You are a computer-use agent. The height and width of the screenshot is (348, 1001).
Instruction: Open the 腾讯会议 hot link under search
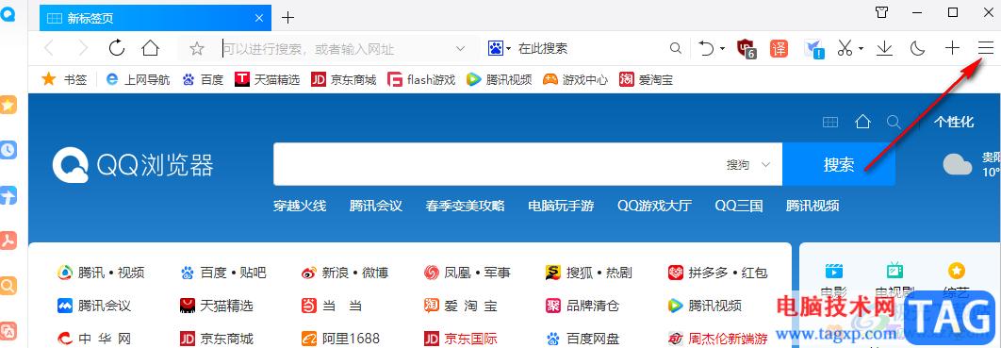click(376, 206)
